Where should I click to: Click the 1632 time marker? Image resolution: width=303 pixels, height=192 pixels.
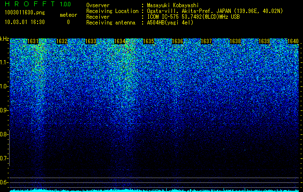coord(62,41)
